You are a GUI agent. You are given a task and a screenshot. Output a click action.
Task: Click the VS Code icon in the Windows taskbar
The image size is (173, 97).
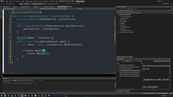(19, 96)
